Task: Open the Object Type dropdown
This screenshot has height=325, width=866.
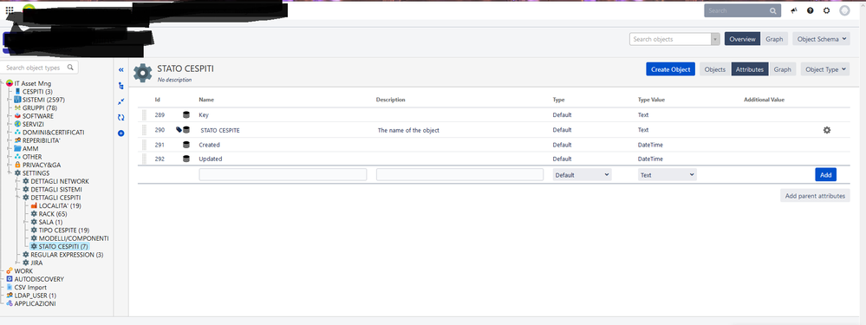Action: click(x=825, y=69)
